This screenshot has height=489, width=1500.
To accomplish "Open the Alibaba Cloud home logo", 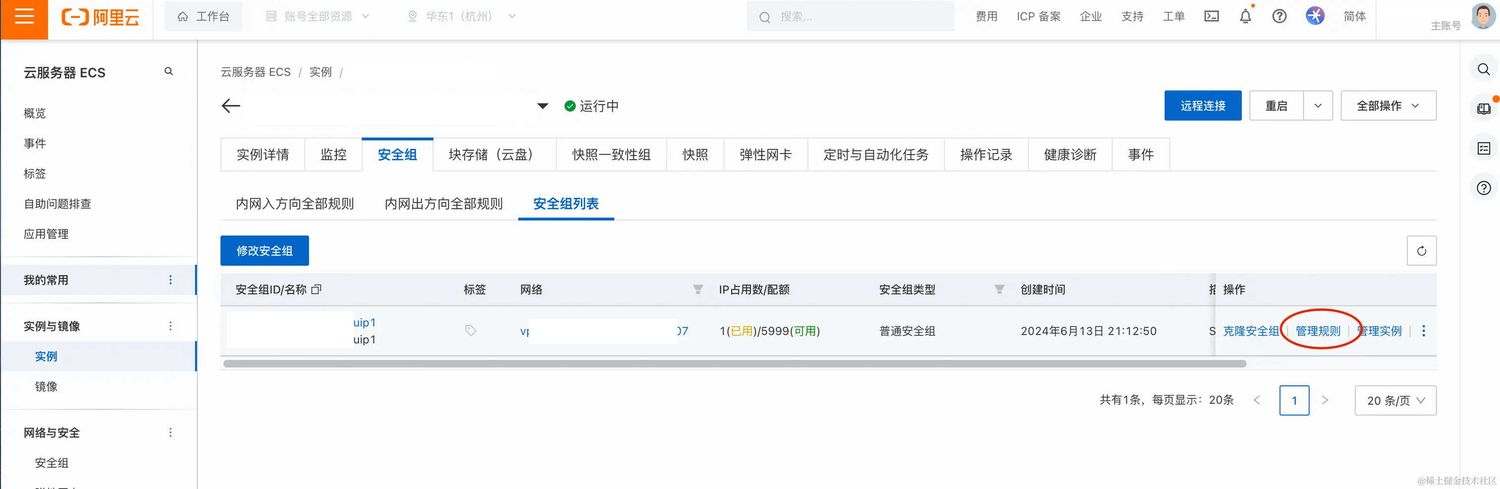I will point(100,17).
